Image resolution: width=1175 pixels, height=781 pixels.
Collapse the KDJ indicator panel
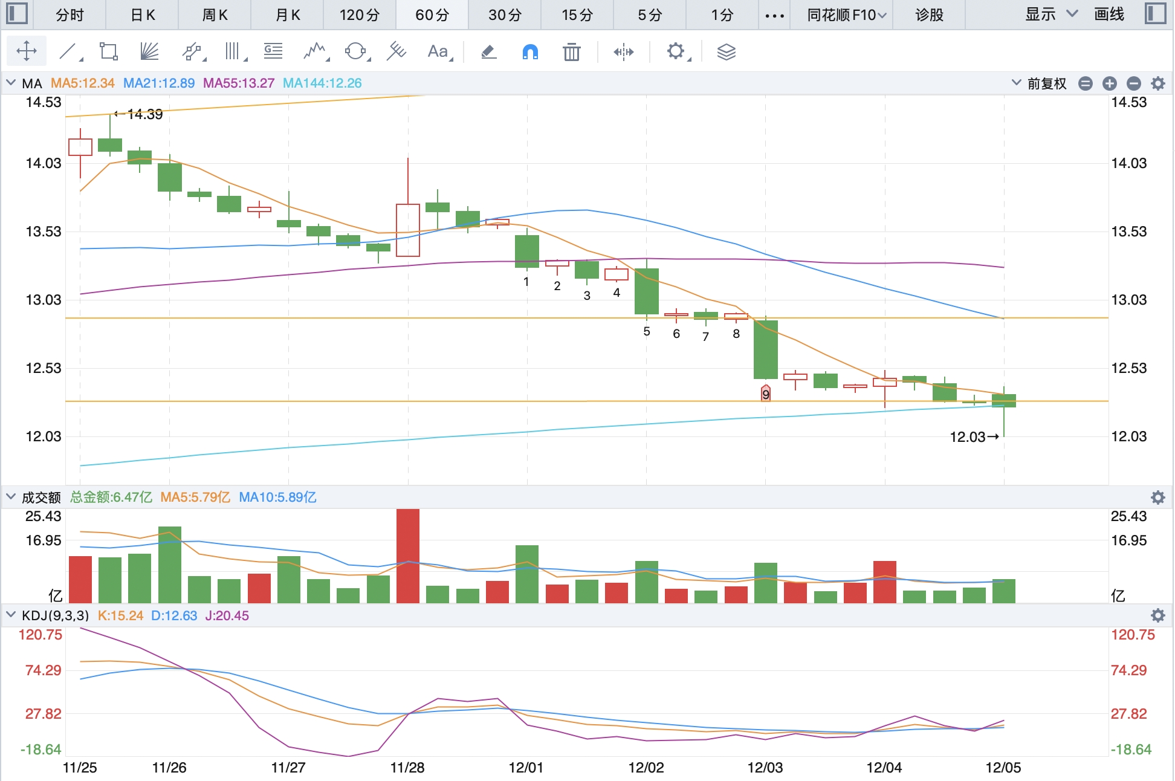[11, 615]
